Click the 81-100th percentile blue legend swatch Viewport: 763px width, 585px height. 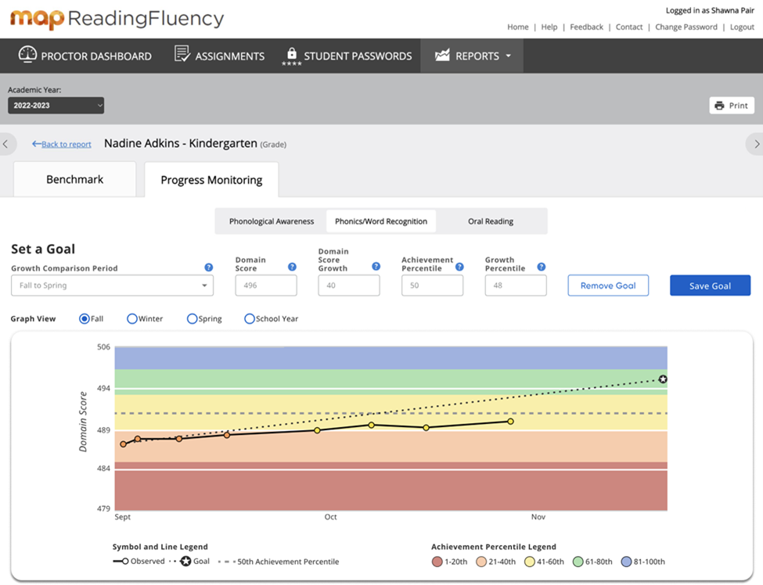click(x=623, y=562)
